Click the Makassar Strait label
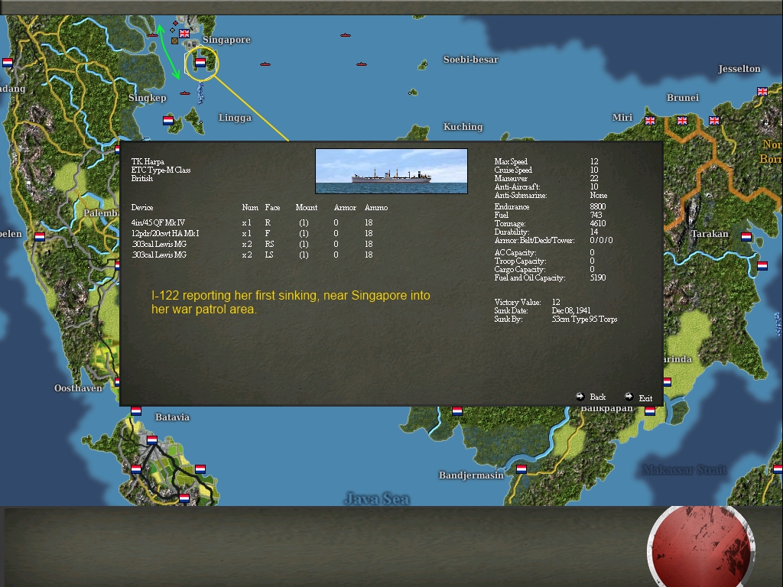 pos(684,470)
